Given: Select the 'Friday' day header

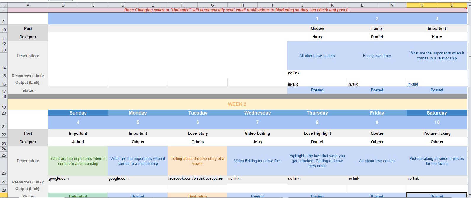Looking at the screenshot, I should click(377, 113).
